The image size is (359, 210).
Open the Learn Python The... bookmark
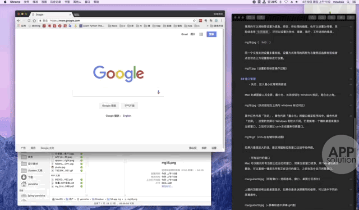[91, 26]
